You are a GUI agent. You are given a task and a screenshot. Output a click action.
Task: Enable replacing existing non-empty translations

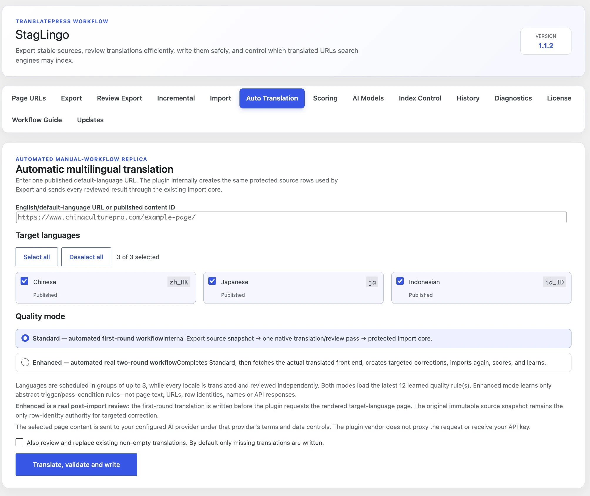19,442
